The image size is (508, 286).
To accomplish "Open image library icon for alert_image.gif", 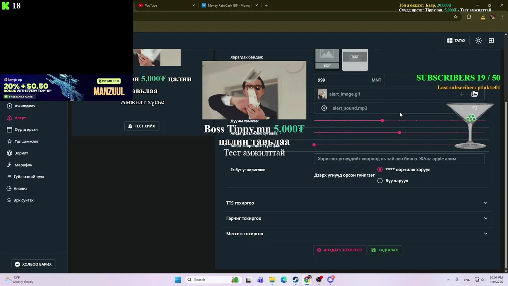I will [474, 94].
